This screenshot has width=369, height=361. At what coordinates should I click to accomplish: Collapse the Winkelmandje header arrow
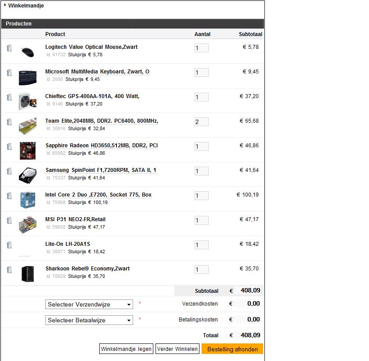(x=5, y=5)
